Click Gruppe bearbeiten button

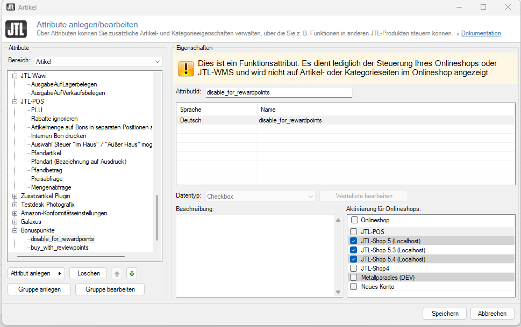110,289
